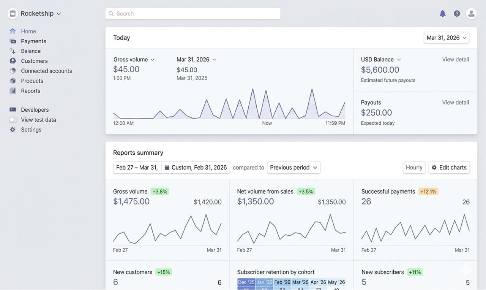Viewport: 486px width, 290px height.
Task: Open Customers in the sidebar
Action: [34, 61]
